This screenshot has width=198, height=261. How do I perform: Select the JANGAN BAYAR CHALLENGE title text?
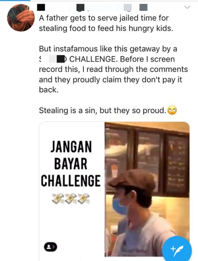coord(71,164)
